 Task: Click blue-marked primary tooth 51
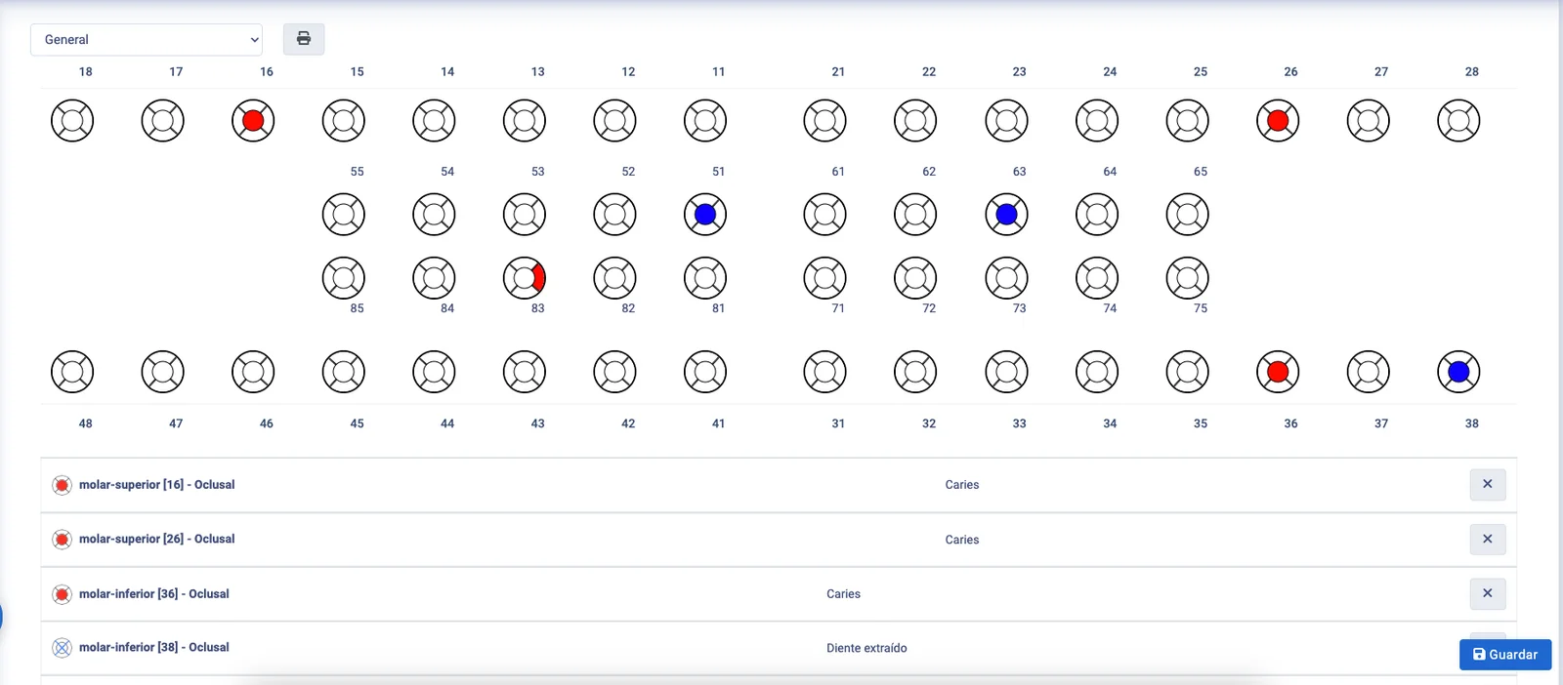click(x=705, y=215)
